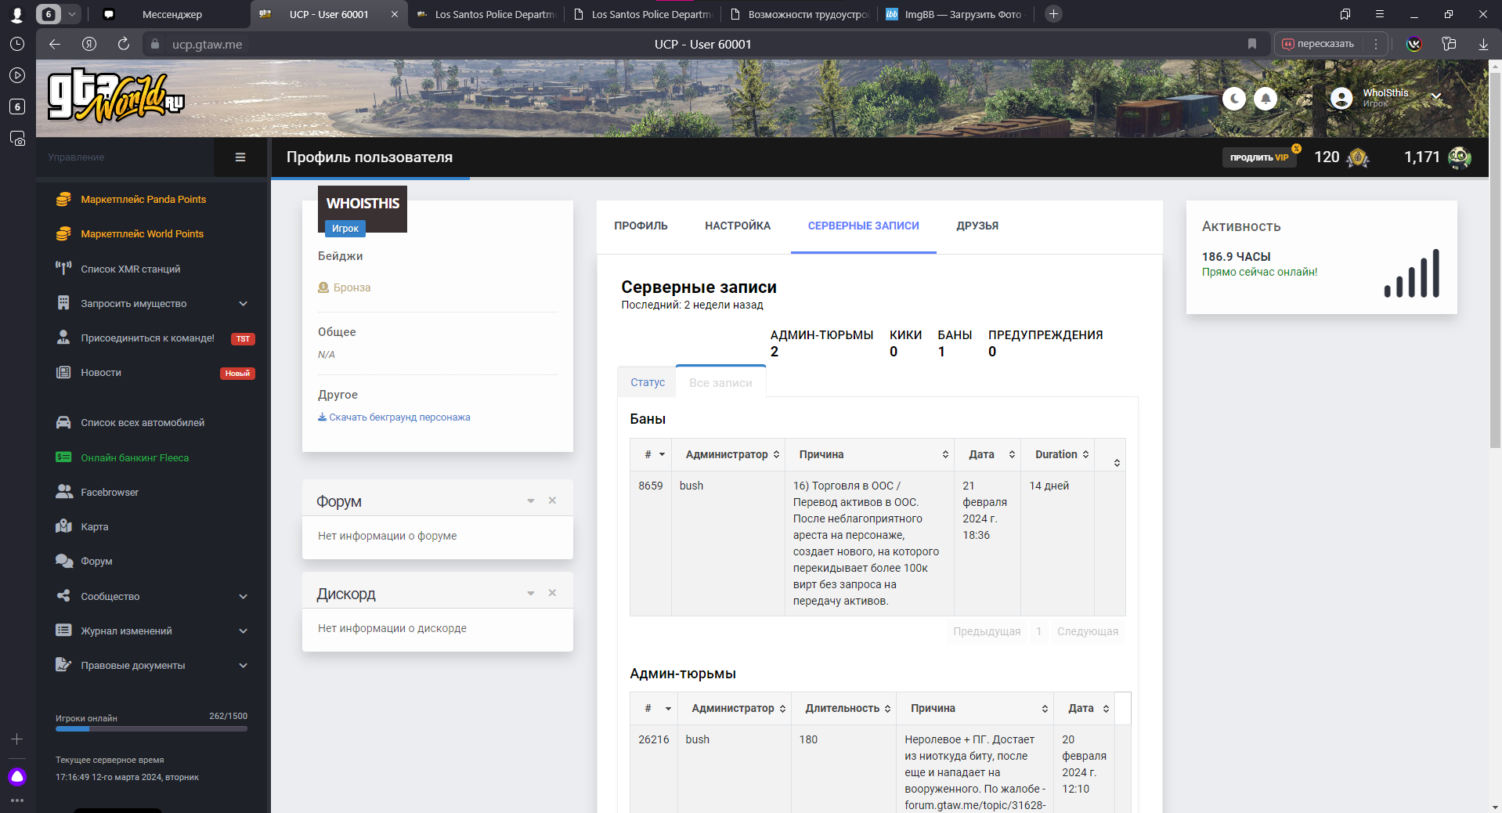The width and height of the screenshot is (1502, 813).
Task: Select СЕРВЕРНЫЕ ЗАПИСИ tab
Action: coord(864,226)
